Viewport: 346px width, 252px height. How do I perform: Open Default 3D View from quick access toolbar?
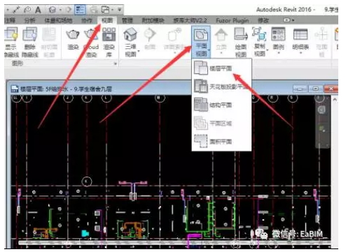pos(53,10)
